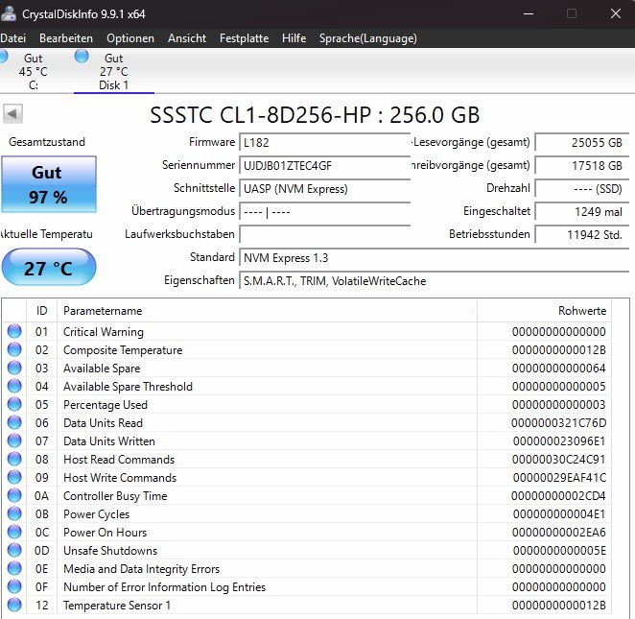Click the status orb for Host Read Commands
The height and width of the screenshot is (619, 635).
coord(14,459)
